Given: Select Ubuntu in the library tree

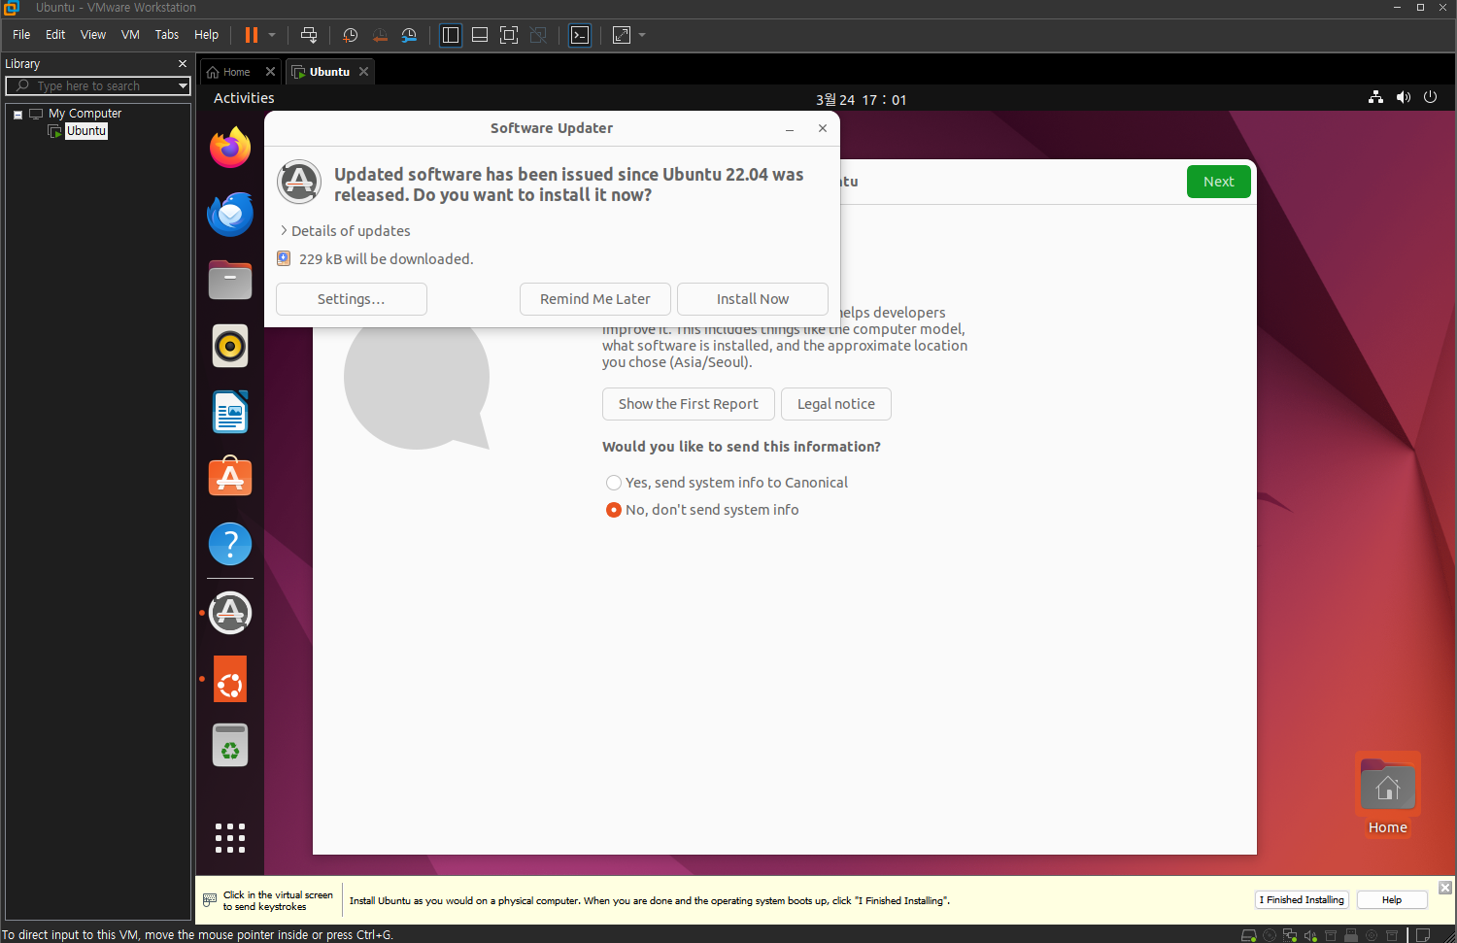Looking at the screenshot, I should pos(86,131).
